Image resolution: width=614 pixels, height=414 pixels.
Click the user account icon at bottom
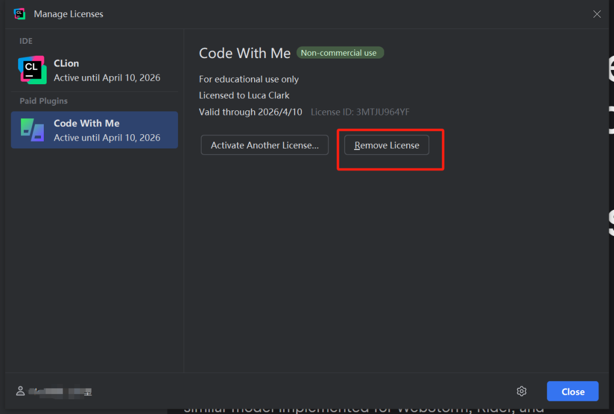[x=20, y=391]
